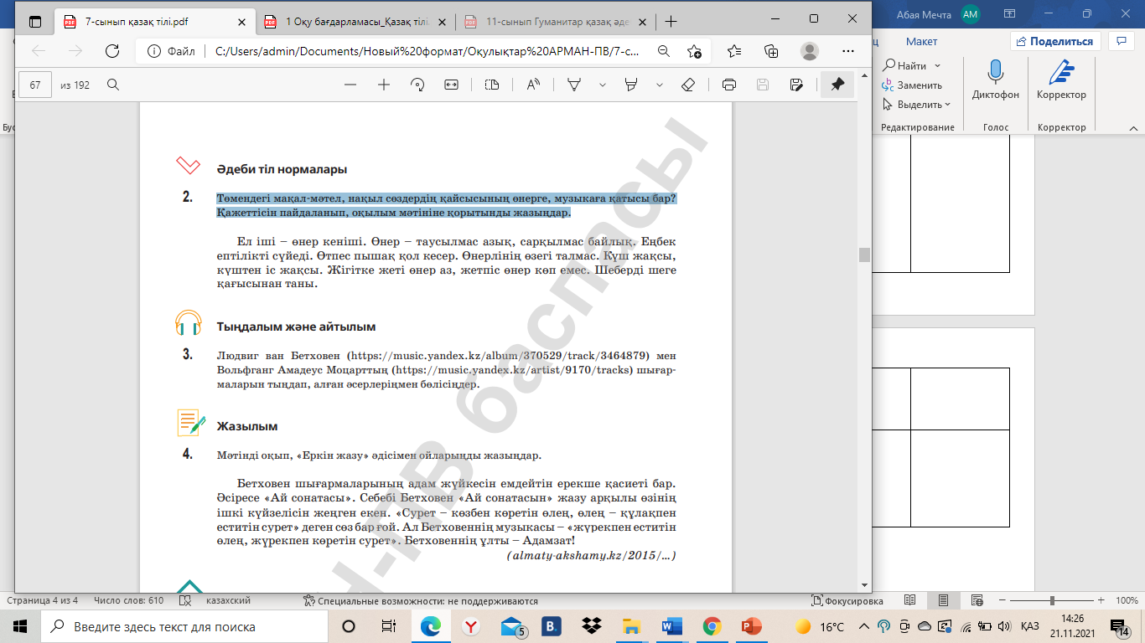This screenshot has width=1145, height=643.
Task: Click the Share (Поделиться) button in Word
Action: 1054,41
